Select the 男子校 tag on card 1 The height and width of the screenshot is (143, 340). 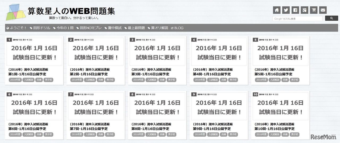click(49, 80)
